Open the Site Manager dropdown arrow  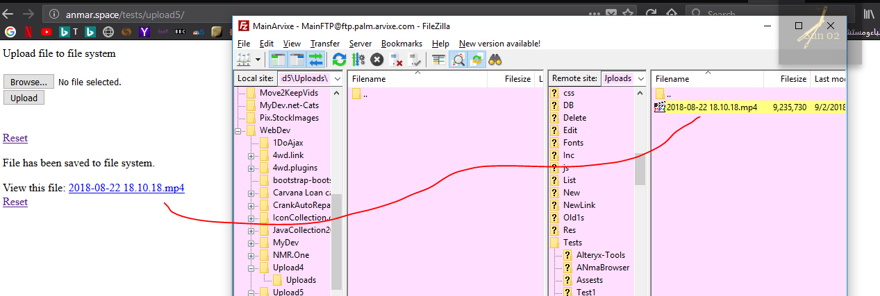[258, 60]
